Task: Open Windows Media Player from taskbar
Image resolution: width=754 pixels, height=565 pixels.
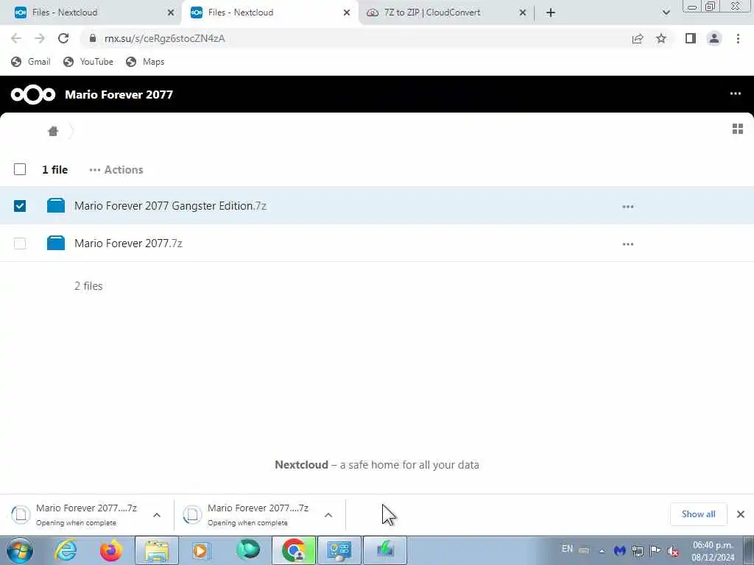Action: click(201, 550)
